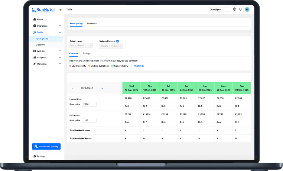Viewport: 283px width, 171px height.
Task: Click Luxury Room price for Wed 17 Sep
Action: 128,98
